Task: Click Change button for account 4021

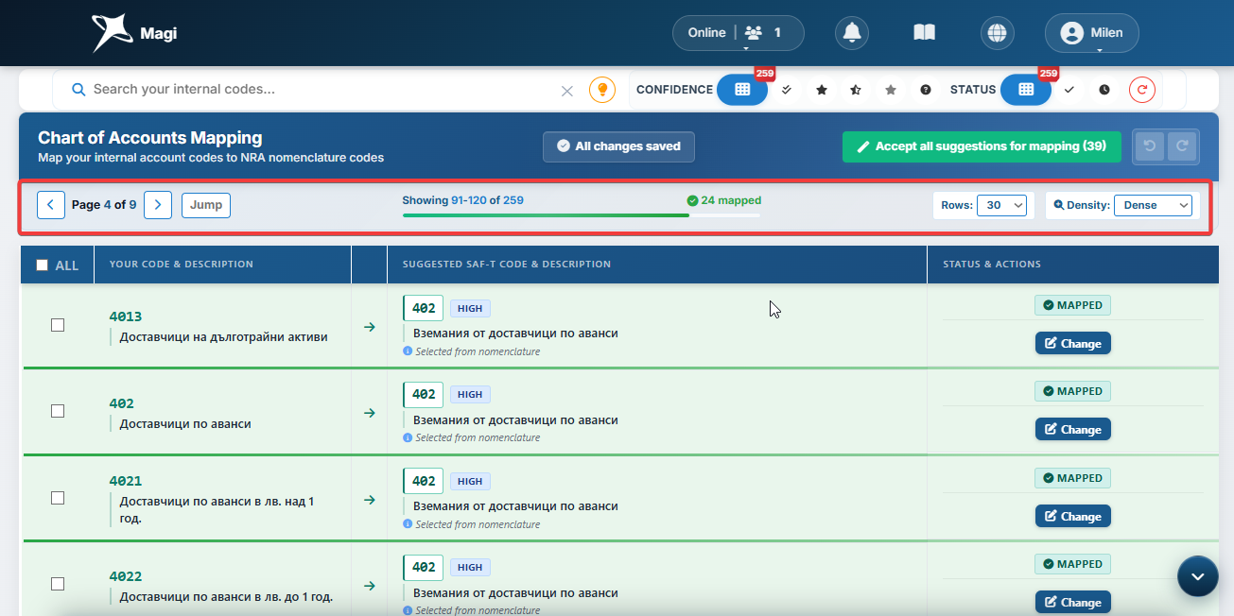Action: point(1073,516)
